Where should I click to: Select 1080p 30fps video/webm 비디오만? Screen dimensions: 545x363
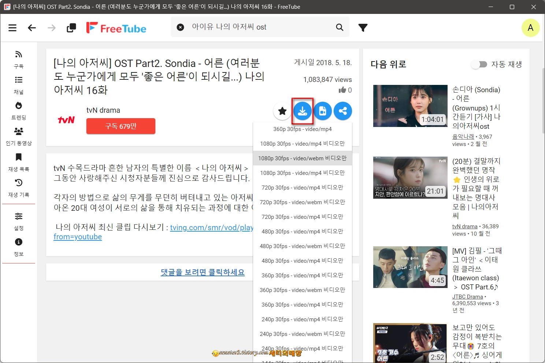[x=303, y=158]
